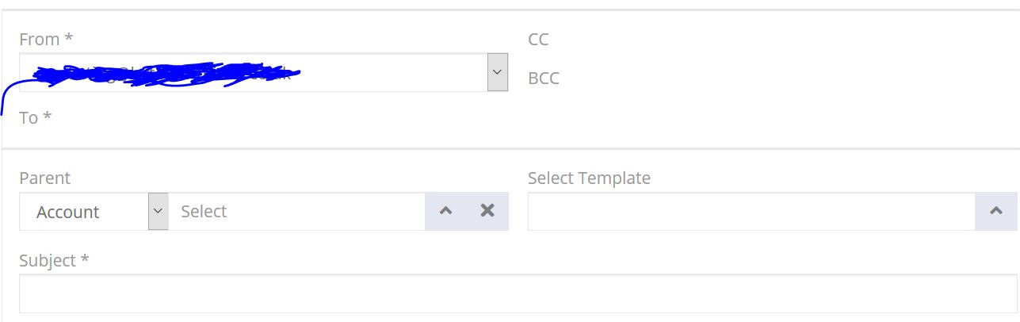This screenshot has height=322, width=1020.
Task: Click the To field label
Action: click(29, 117)
